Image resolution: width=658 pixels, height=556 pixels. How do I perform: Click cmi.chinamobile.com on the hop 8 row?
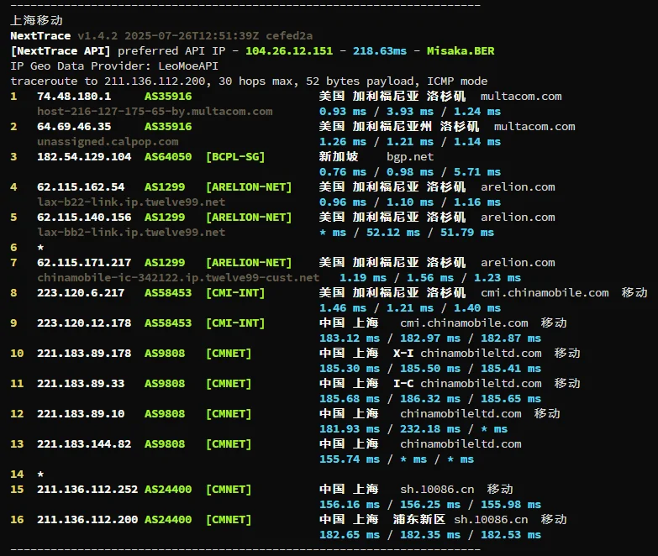pyautogui.click(x=545, y=293)
